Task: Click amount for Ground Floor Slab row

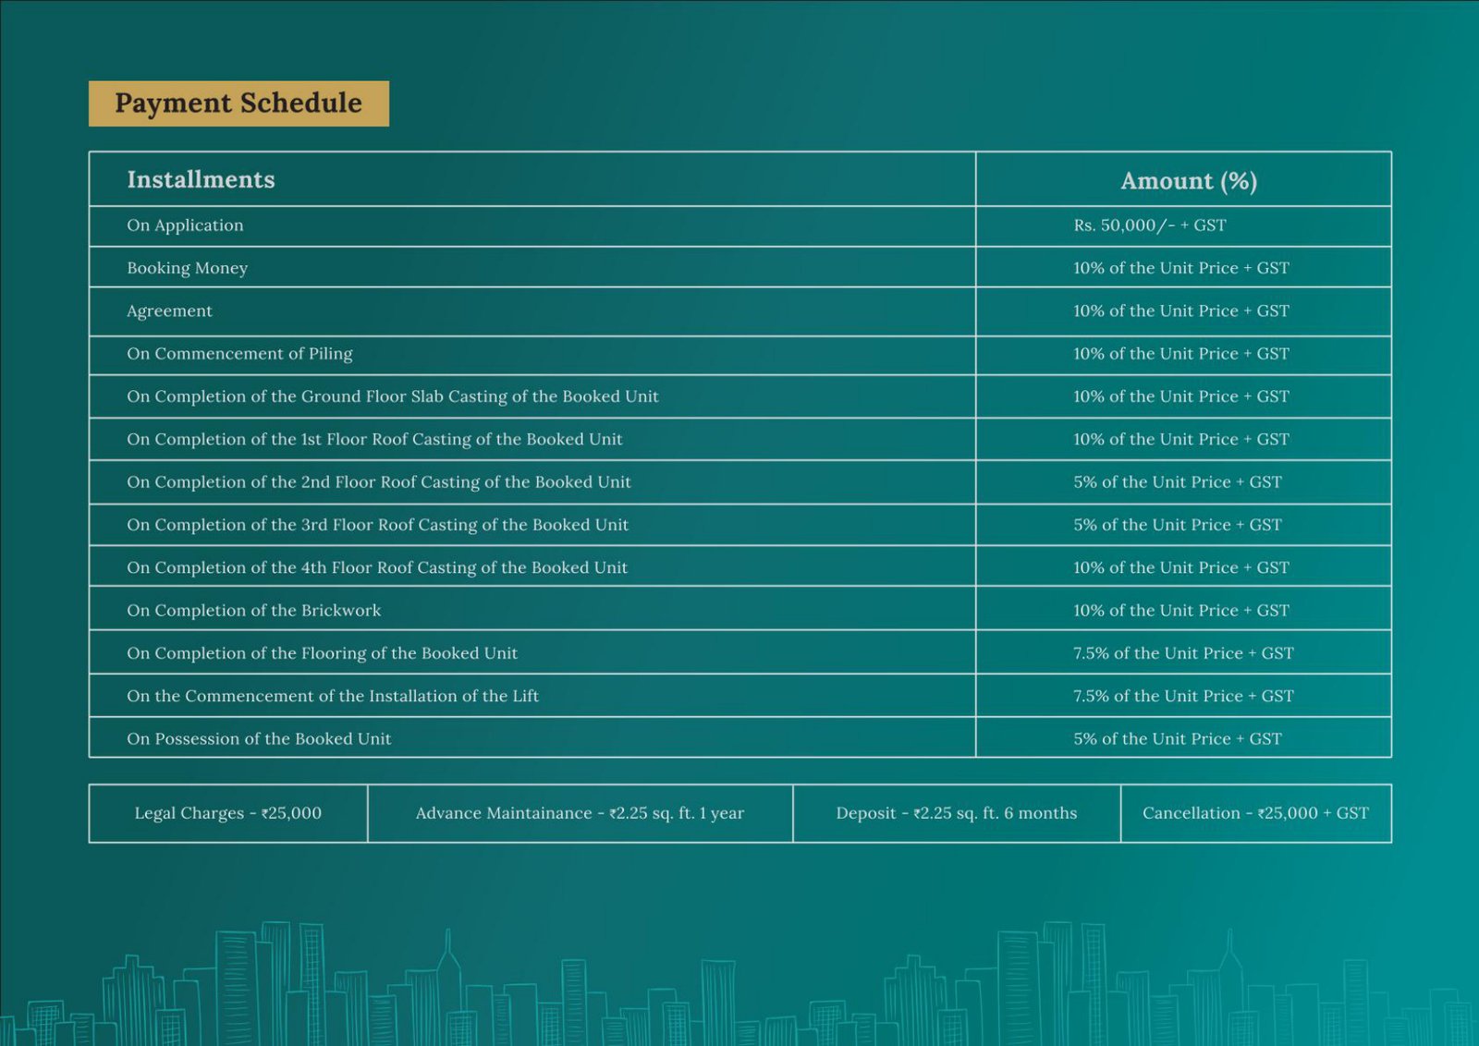Action: pyautogui.click(x=1181, y=396)
